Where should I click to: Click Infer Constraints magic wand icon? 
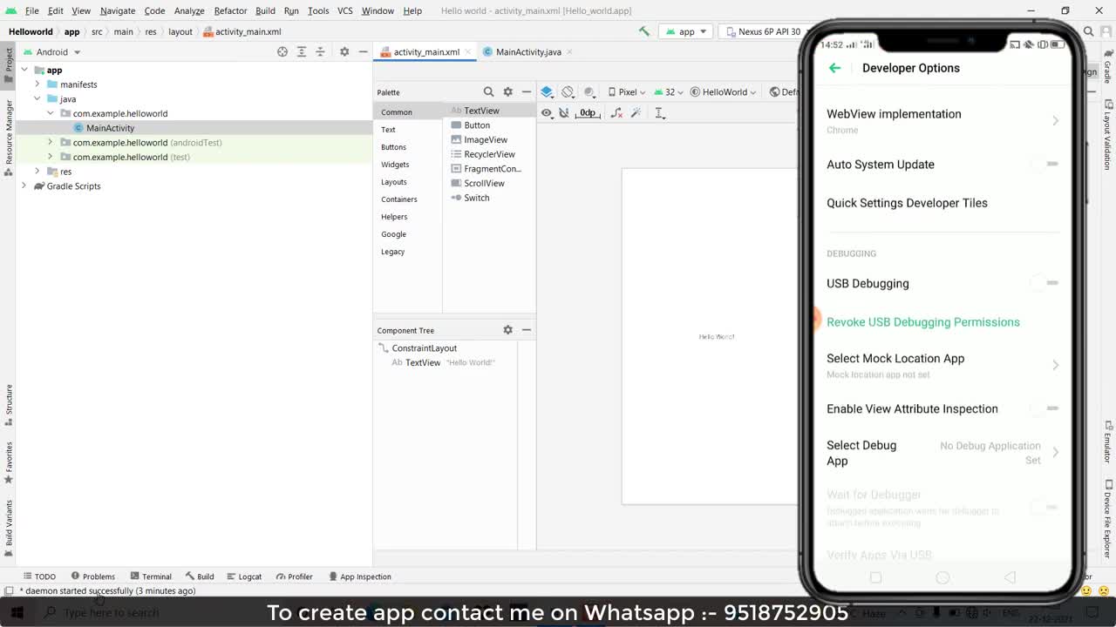(x=636, y=112)
